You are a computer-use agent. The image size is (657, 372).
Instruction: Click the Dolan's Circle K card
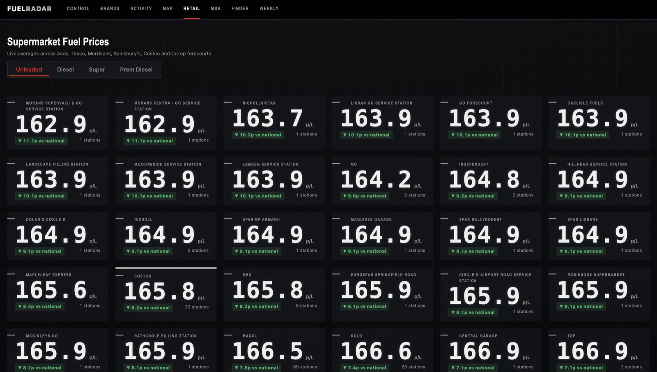pos(58,236)
